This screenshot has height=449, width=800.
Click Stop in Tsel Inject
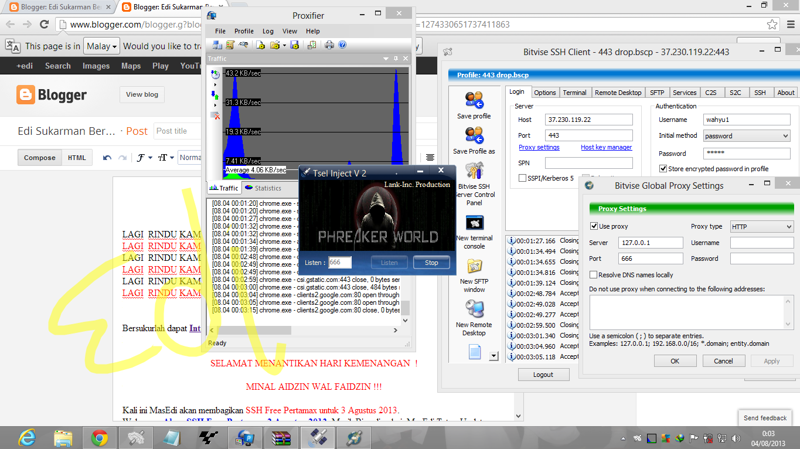[x=431, y=263]
